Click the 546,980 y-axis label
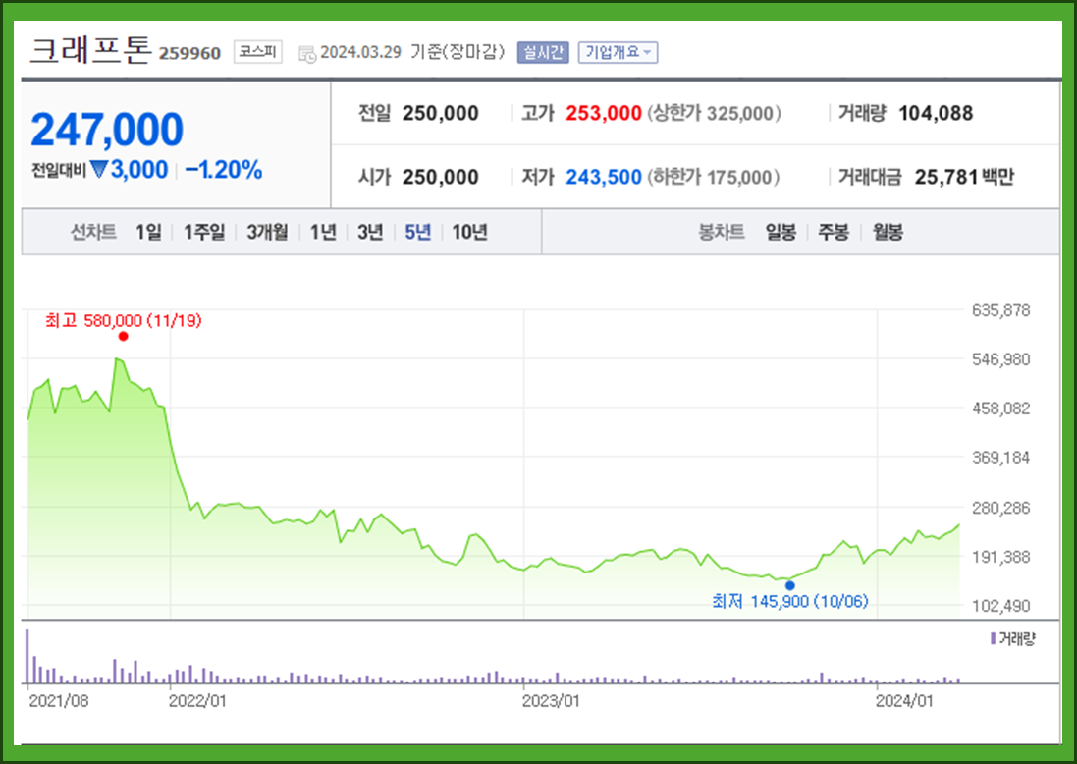 point(1000,359)
